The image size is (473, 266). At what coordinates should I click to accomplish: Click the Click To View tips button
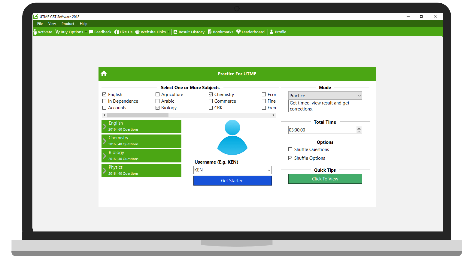[325, 179]
